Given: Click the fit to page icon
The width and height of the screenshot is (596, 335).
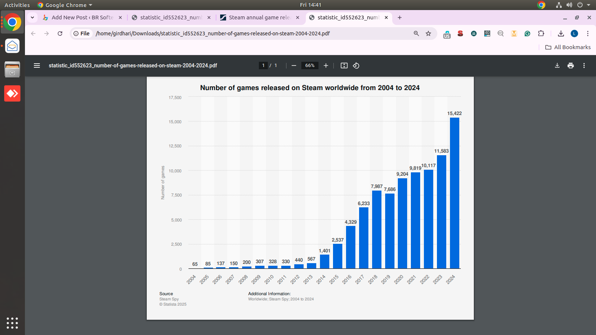Looking at the screenshot, I should click(x=344, y=66).
